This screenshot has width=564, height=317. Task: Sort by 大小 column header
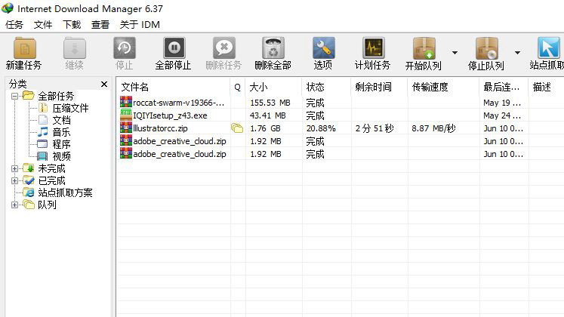pyautogui.click(x=274, y=87)
